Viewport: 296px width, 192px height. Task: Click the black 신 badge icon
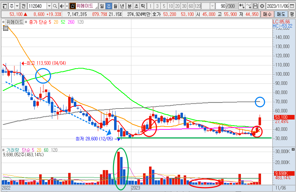(72, 6)
